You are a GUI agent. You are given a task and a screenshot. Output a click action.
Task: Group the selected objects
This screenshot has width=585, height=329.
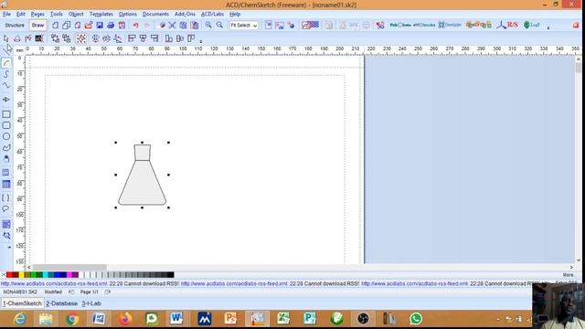click(x=55, y=38)
